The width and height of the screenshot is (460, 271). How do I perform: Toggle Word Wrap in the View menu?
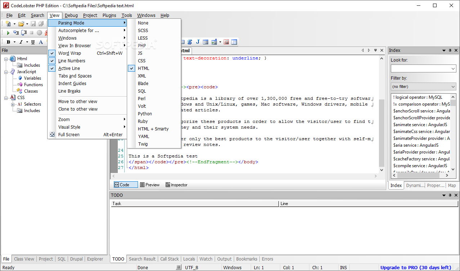[x=88, y=53]
